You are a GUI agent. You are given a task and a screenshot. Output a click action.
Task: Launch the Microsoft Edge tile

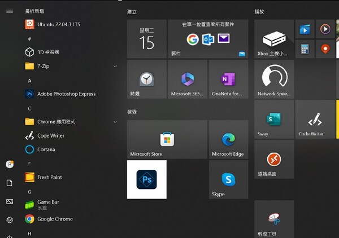(228, 139)
